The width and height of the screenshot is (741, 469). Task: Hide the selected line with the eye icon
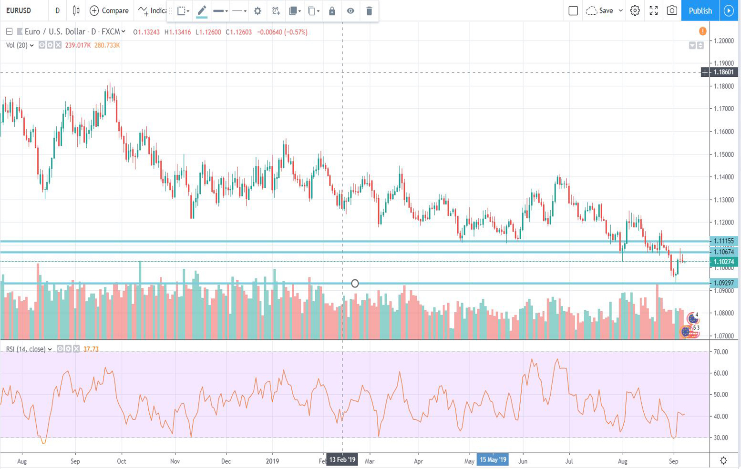click(x=350, y=10)
